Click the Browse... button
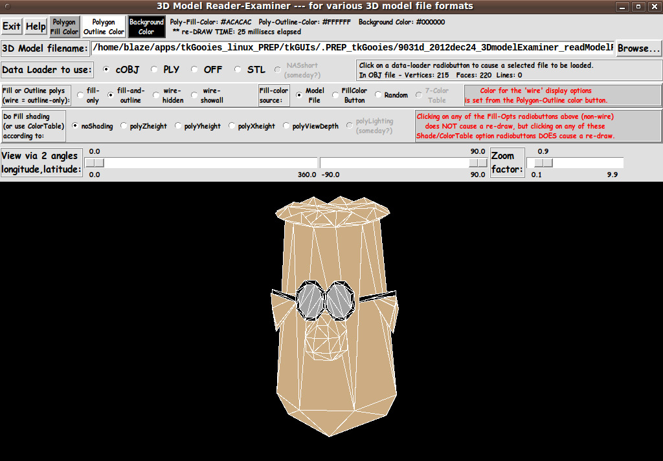663x461 pixels. click(638, 48)
